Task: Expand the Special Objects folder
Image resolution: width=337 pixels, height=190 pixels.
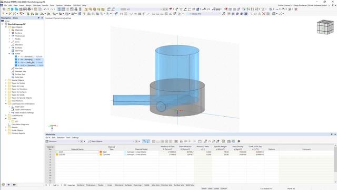Action: (6, 80)
